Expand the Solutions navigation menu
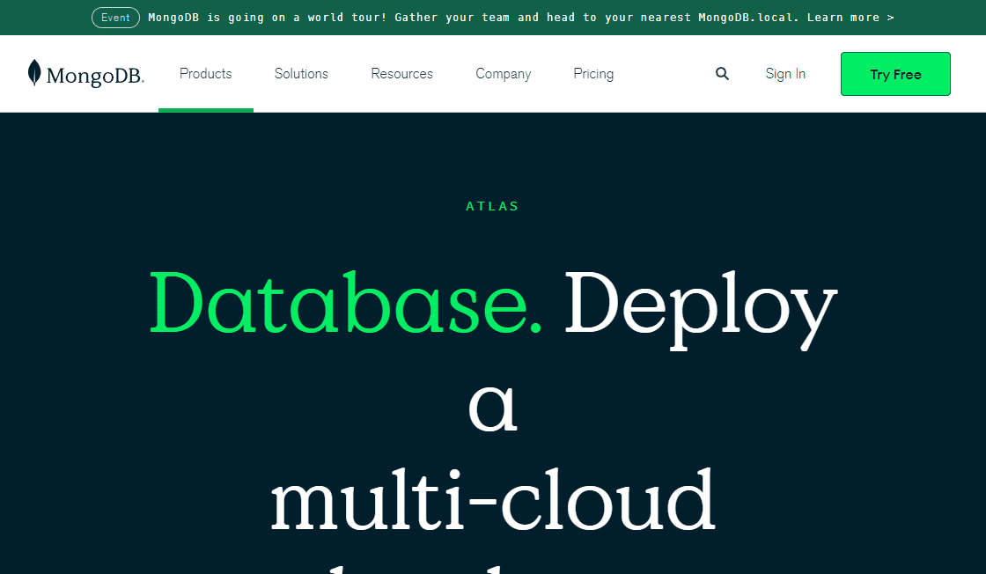Screen dimensions: 986x574 coord(300,74)
